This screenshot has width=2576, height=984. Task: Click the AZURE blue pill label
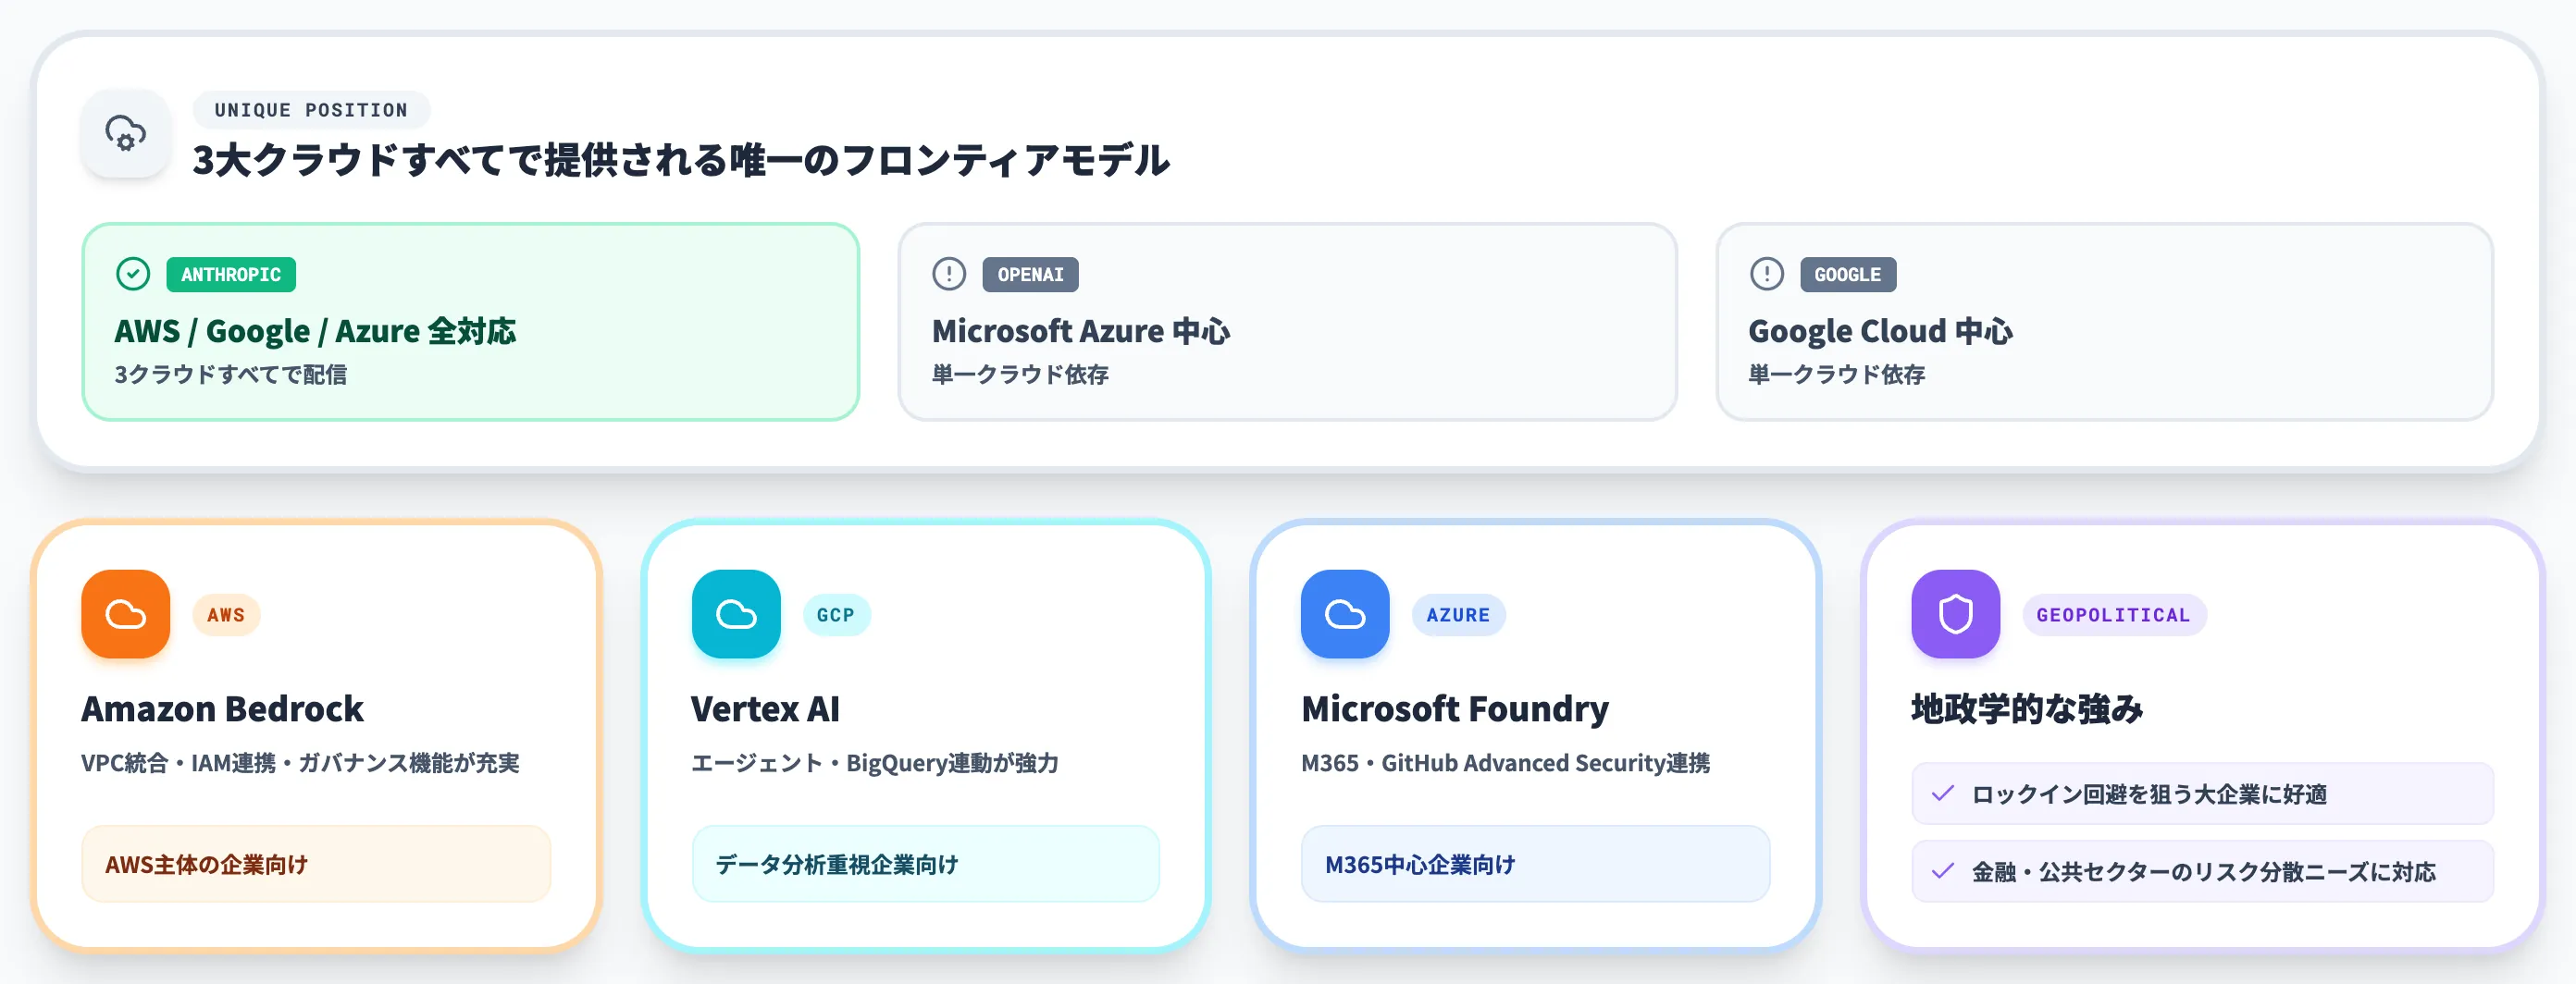click(x=1458, y=615)
